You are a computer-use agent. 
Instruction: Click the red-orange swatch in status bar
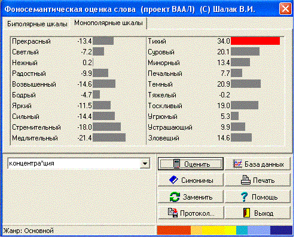coord(174,230)
